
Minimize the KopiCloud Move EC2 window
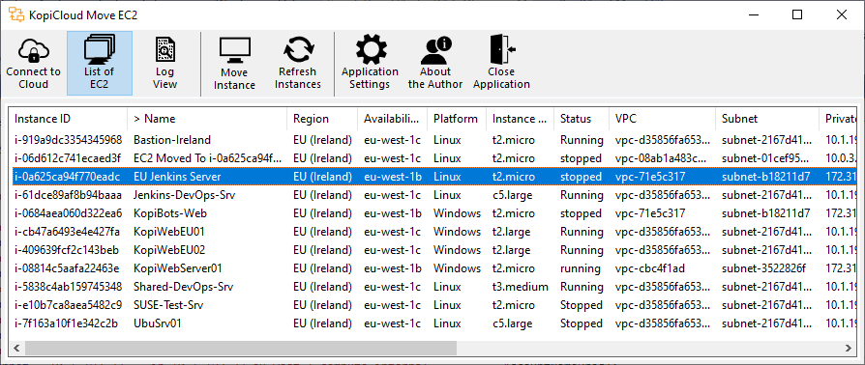point(754,14)
